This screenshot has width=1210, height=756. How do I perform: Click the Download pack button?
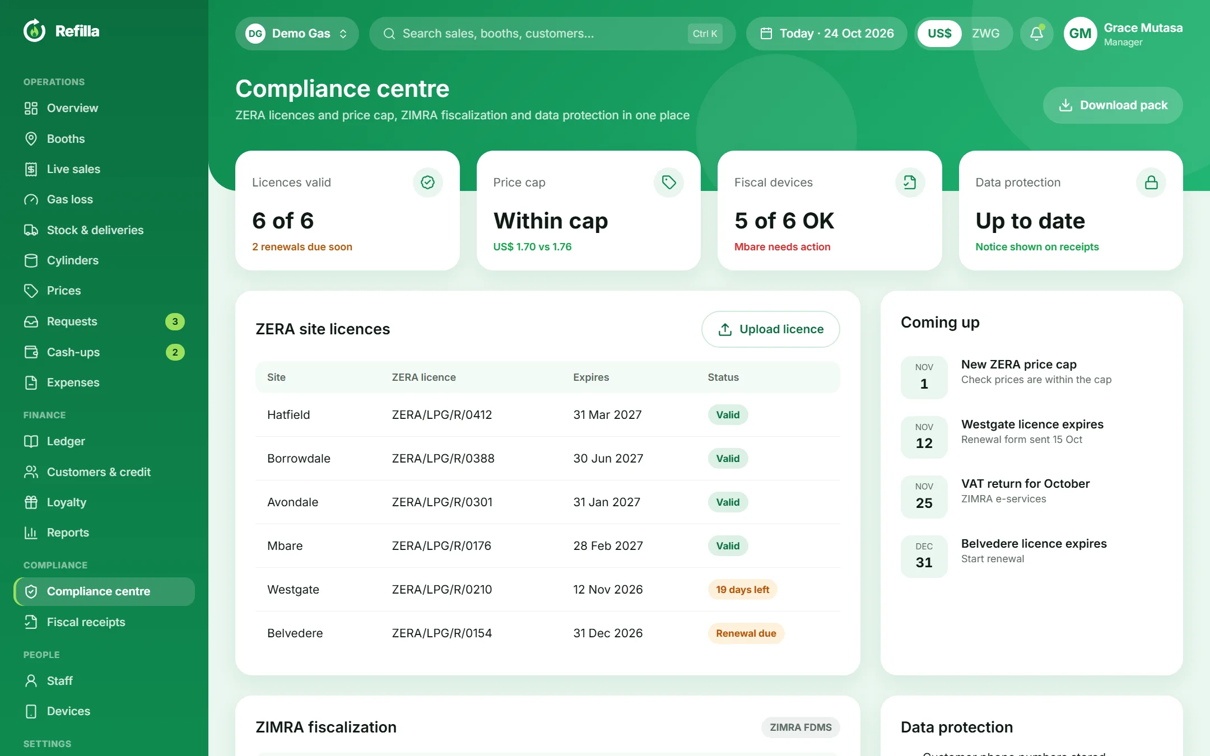point(1113,105)
